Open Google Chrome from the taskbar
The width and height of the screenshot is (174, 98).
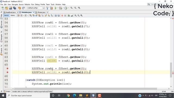click(x=68, y=96)
